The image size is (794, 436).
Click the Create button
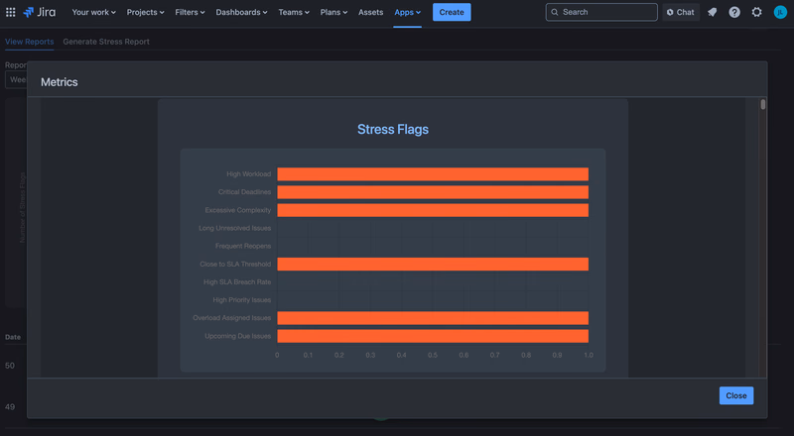[452, 12]
